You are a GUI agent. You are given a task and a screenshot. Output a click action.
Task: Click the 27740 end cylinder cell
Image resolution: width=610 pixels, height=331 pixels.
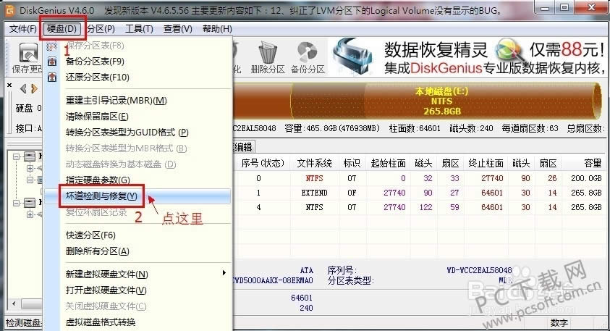point(492,178)
